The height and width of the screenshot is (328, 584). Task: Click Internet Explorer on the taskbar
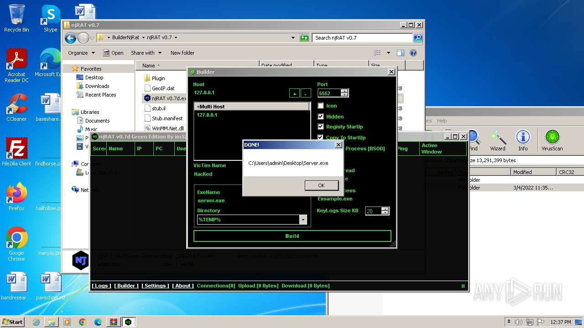coord(36,322)
